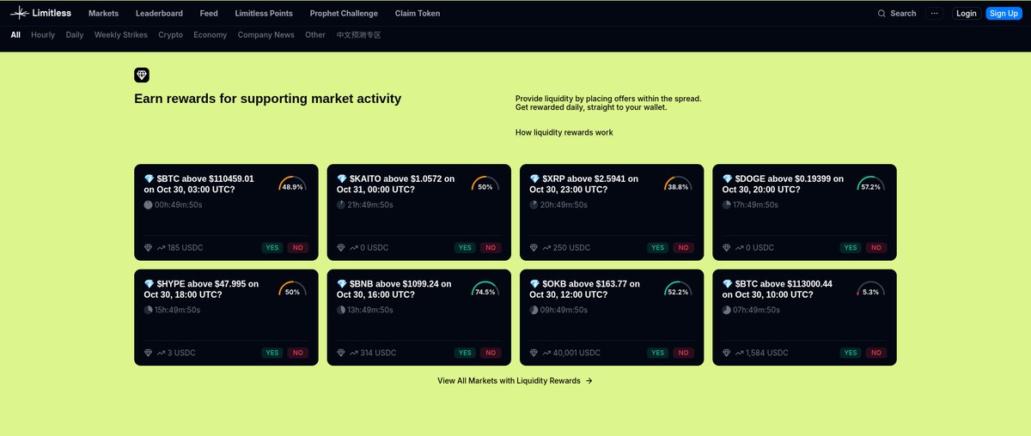Image resolution: width=1031 pixels, height=436 pixels.
Task: Click diamond icon beside $DOGE title
Action: 727,179
